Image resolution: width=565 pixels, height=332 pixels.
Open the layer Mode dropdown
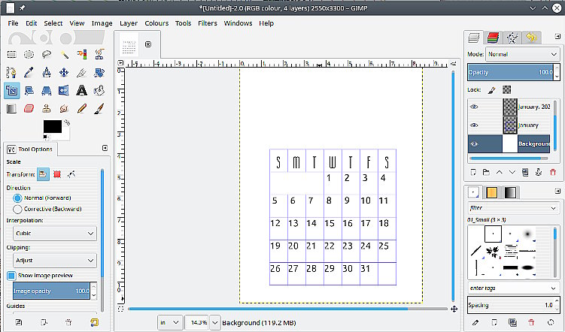pos(521,54)
